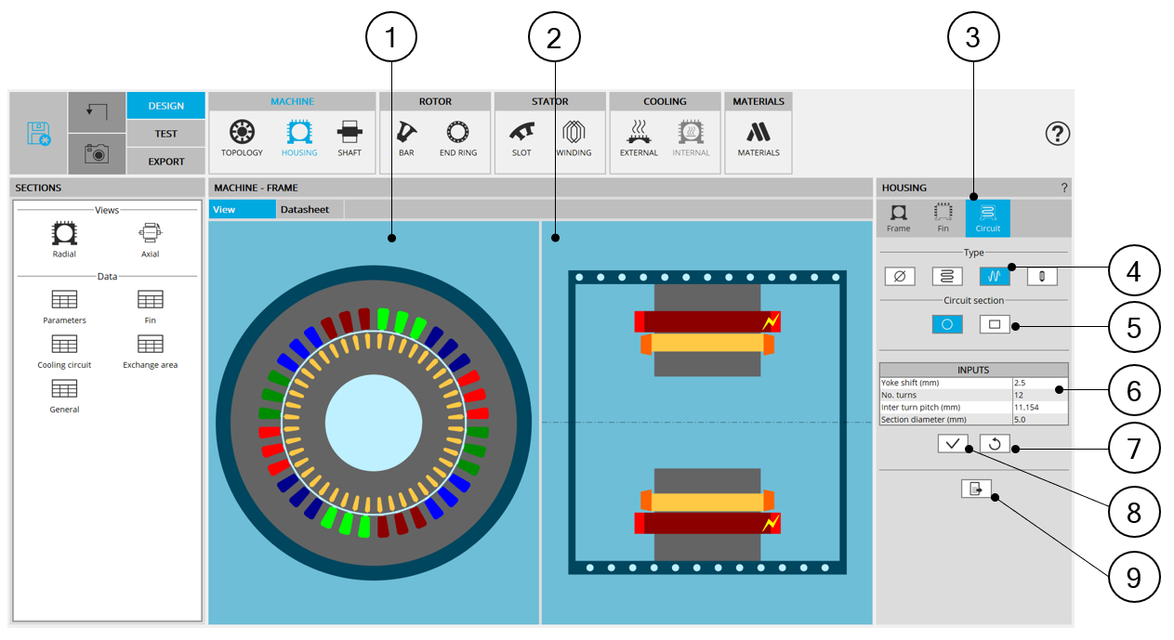
Task: Reset inputs with the undo button
Action: 995,444
